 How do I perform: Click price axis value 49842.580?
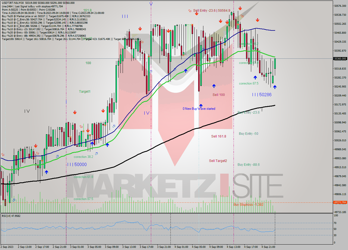340,185
